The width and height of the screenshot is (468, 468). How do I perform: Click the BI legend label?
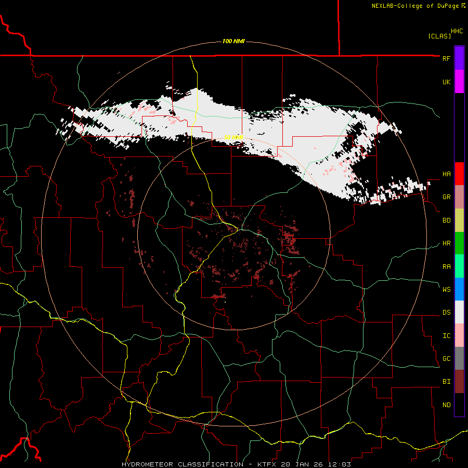(x=446, y=382)
